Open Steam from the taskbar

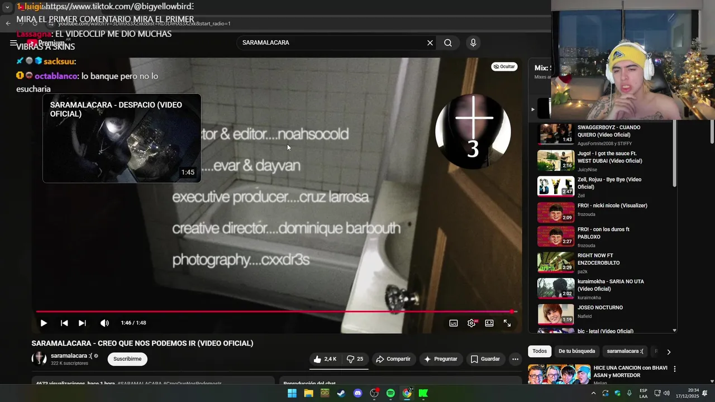(341, 393)
